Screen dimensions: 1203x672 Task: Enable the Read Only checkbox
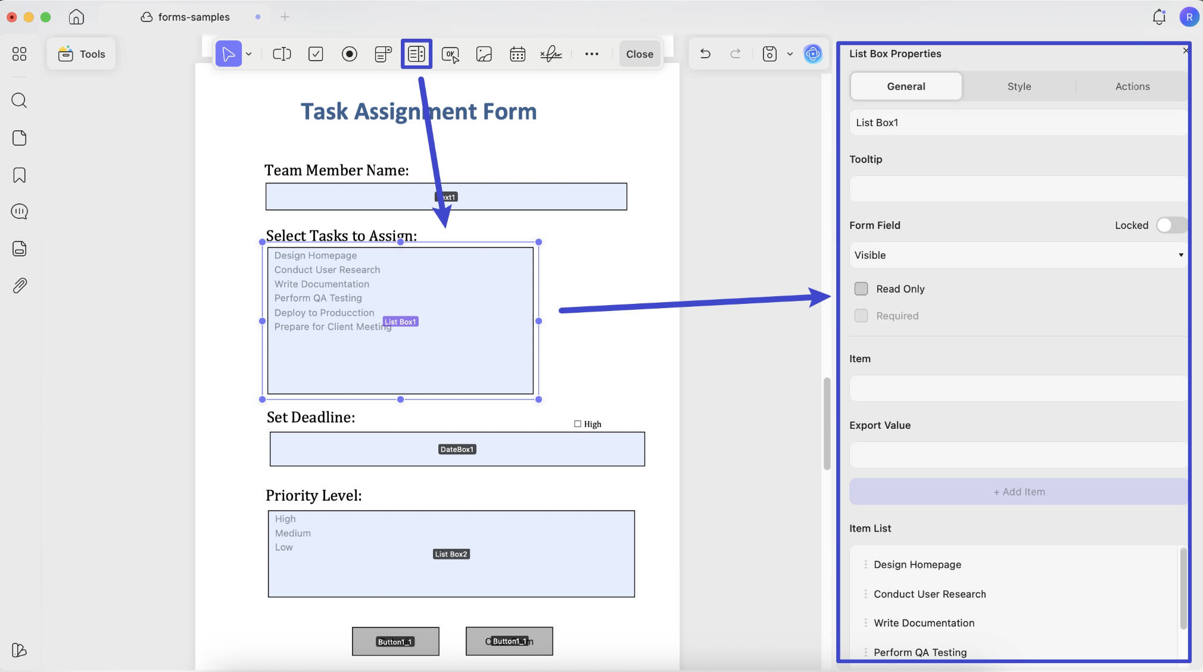tap(861, 289)
